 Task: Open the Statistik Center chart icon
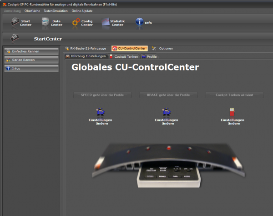point(106,22)
